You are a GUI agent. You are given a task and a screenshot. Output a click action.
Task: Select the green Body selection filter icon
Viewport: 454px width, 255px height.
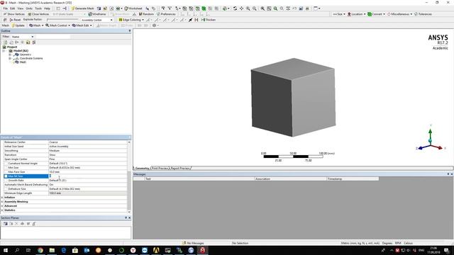204,8
